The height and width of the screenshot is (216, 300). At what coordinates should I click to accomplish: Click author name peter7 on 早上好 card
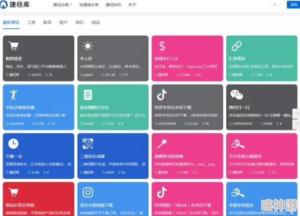pyautogui.click(x=88, y=75)
